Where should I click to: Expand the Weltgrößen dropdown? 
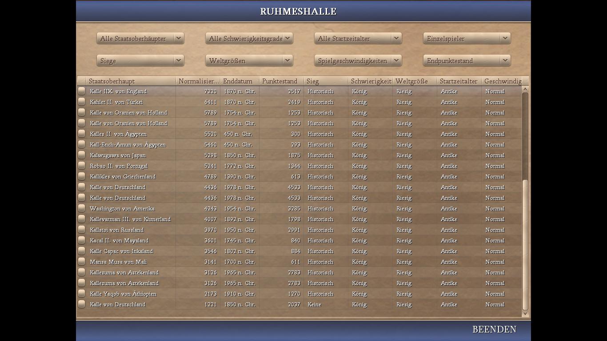point(249,61)
